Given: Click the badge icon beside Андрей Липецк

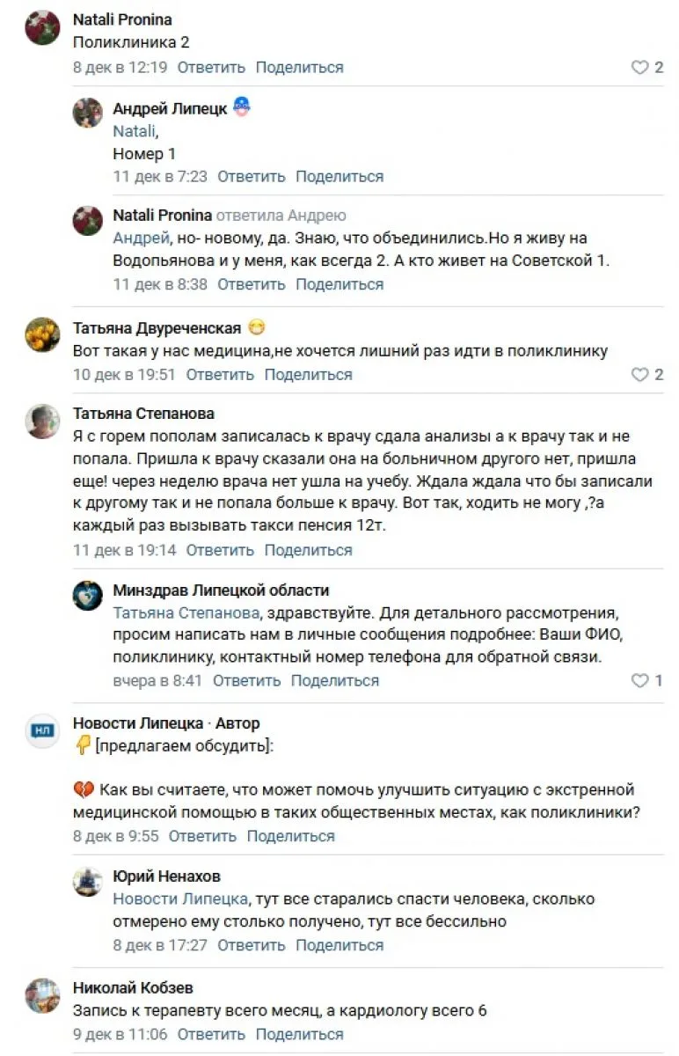Looking at the screenshot, I should tap(242, 108).
